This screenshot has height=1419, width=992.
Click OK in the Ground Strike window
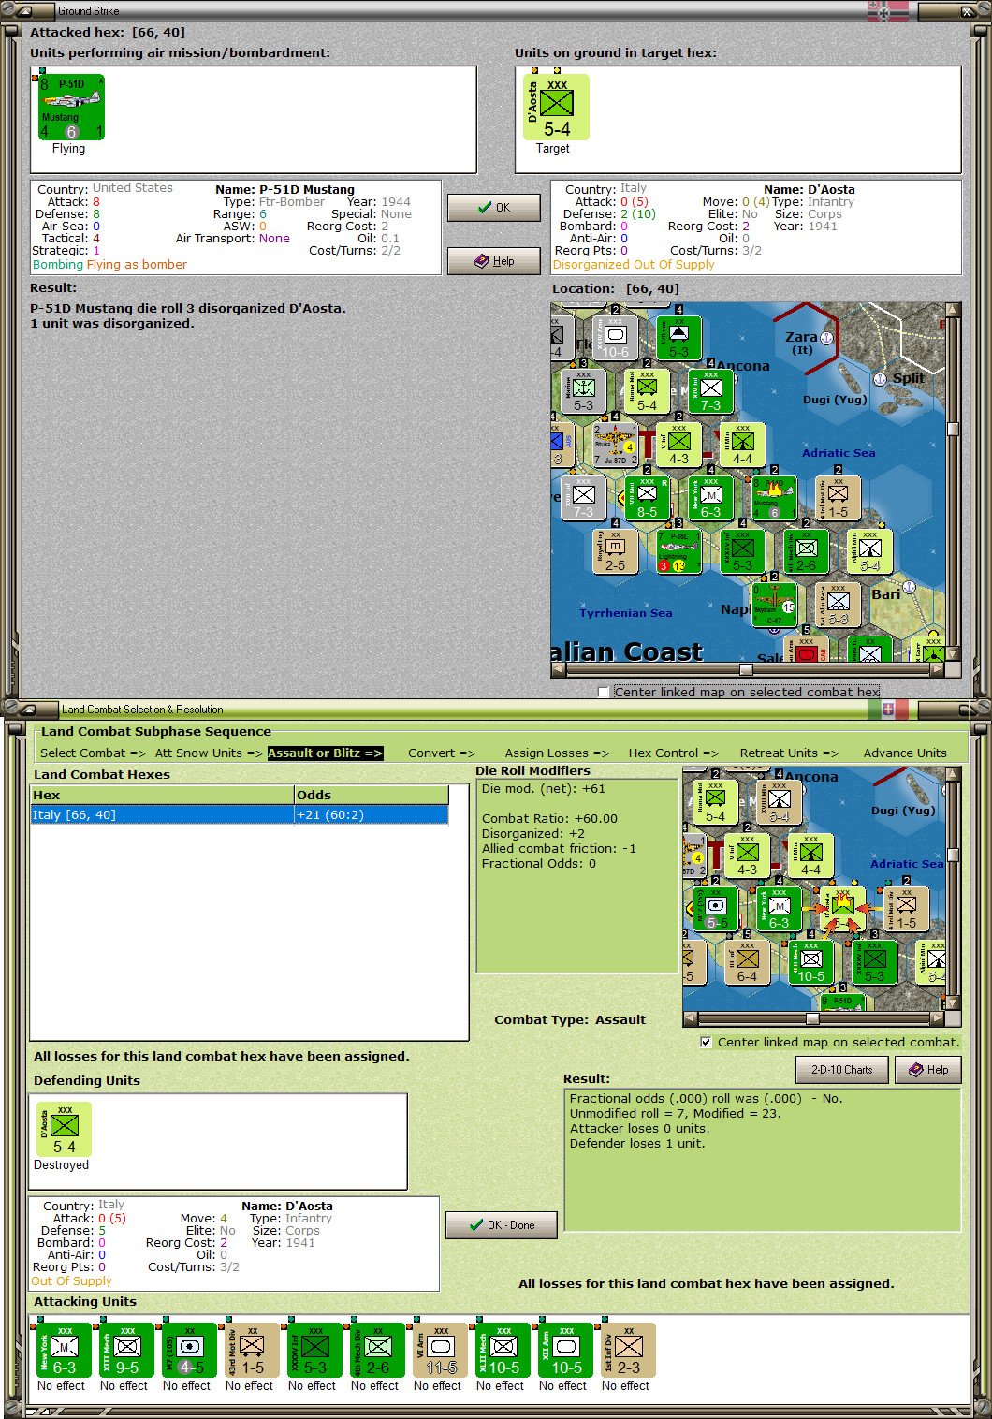click(x=494, y=208)
